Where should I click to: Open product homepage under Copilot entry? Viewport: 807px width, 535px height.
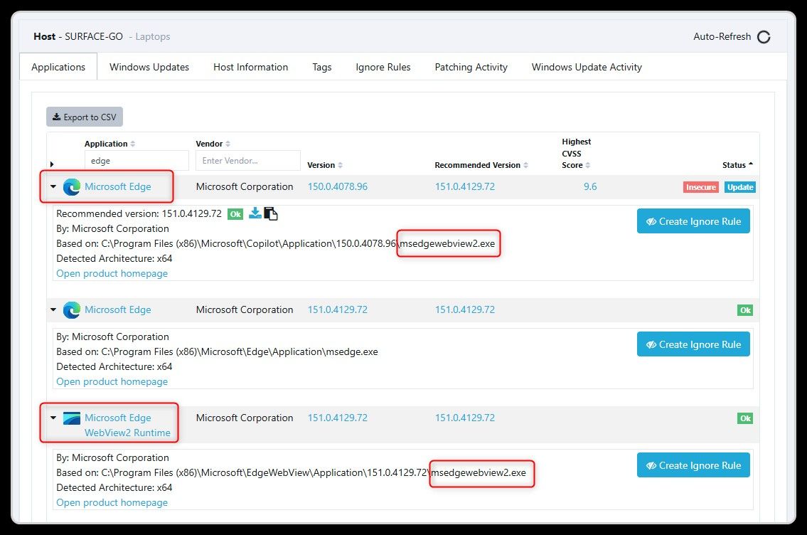click(112, 273)
